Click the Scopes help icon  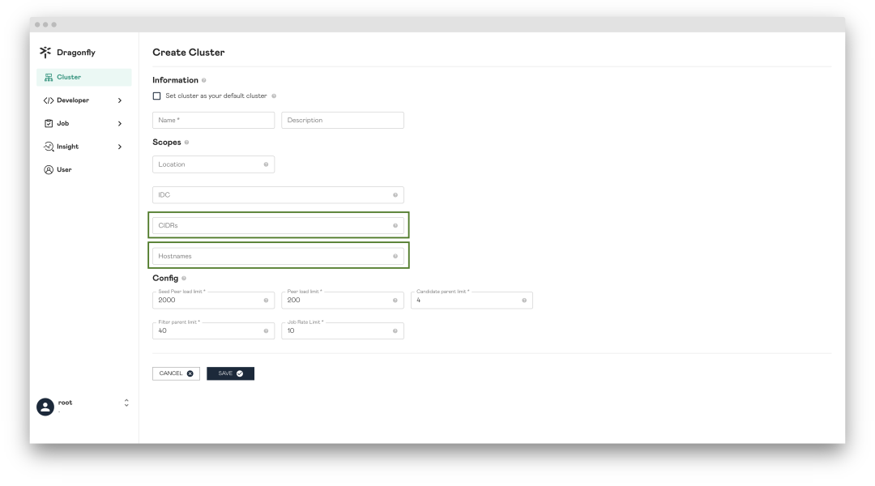tap(187, 143)
